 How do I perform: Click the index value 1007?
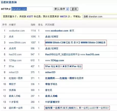(x=33, y=42)
